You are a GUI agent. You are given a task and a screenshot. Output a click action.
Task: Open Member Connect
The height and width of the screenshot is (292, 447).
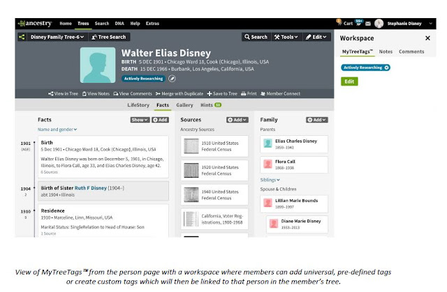[280, 93]
